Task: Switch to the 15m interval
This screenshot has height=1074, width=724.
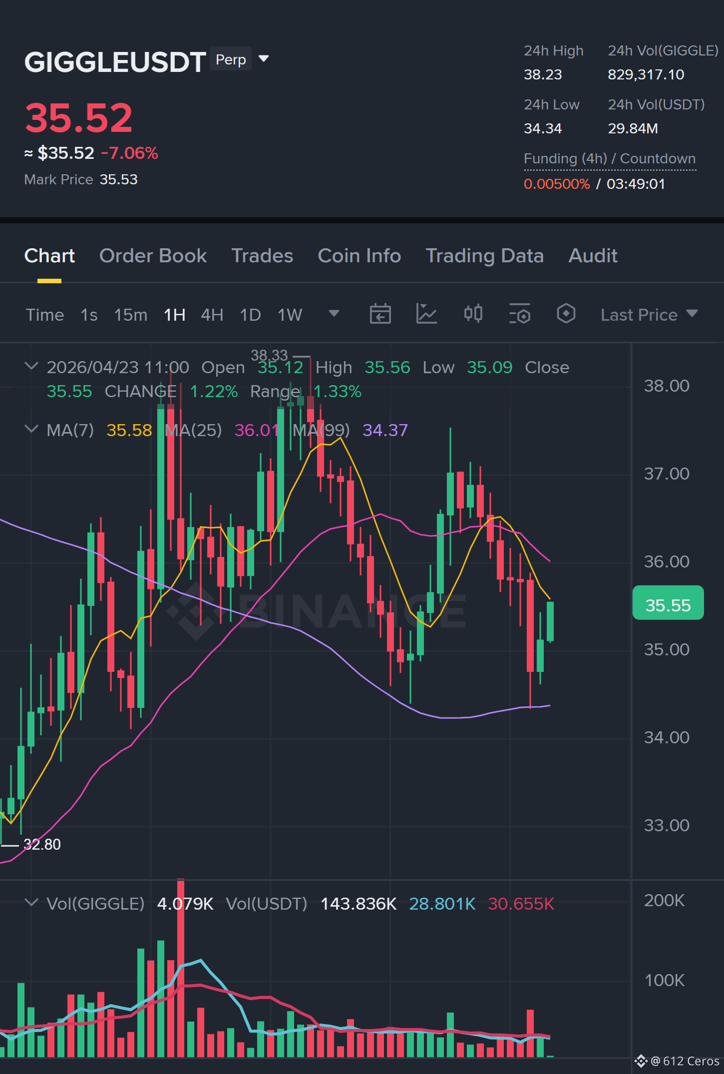Action: 131,315
